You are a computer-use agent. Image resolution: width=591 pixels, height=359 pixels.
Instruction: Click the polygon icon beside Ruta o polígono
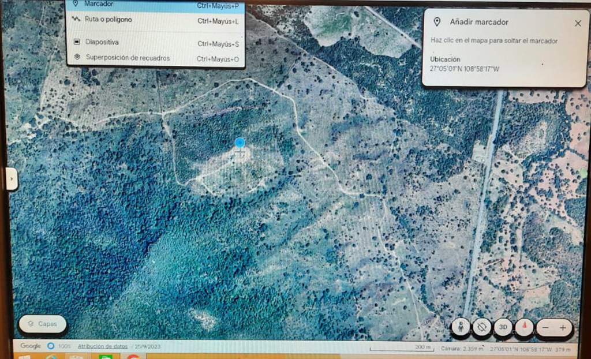click(76, 20)
